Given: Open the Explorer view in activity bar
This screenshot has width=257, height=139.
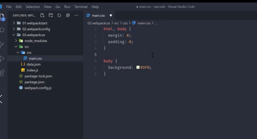Looking at the screenshot, I should [2, 17].
